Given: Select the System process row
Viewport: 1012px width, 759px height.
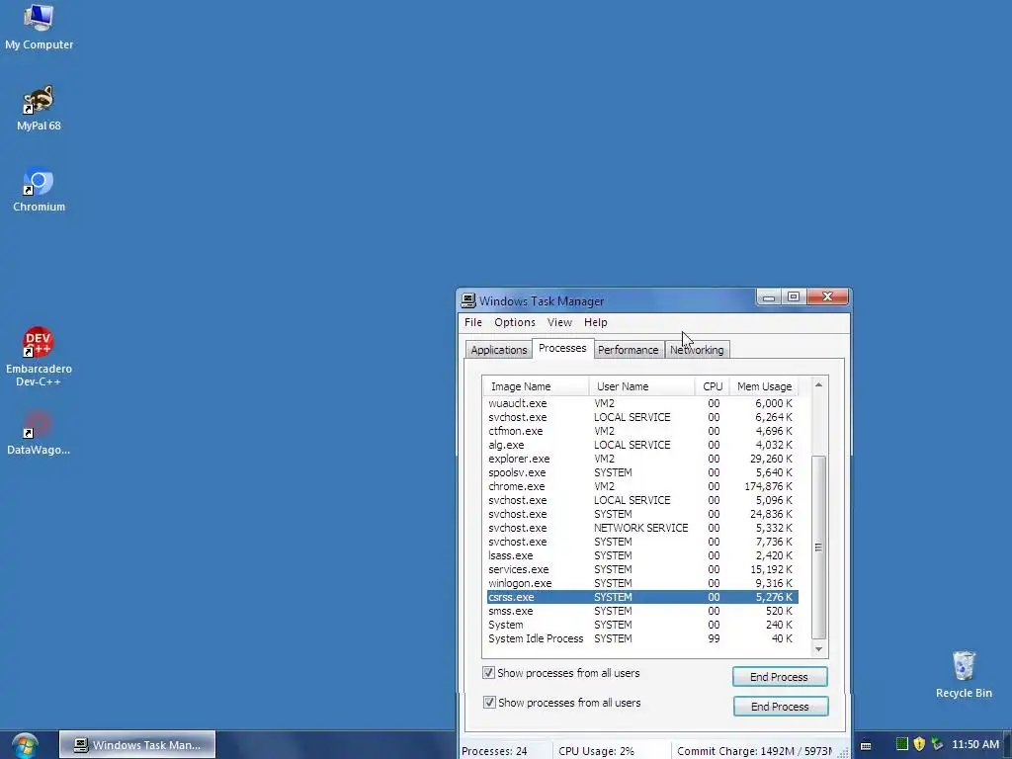Looking at the screenshot, I should (642, 625).
